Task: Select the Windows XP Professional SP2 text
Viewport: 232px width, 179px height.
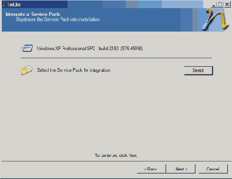Action: [66, 48]
